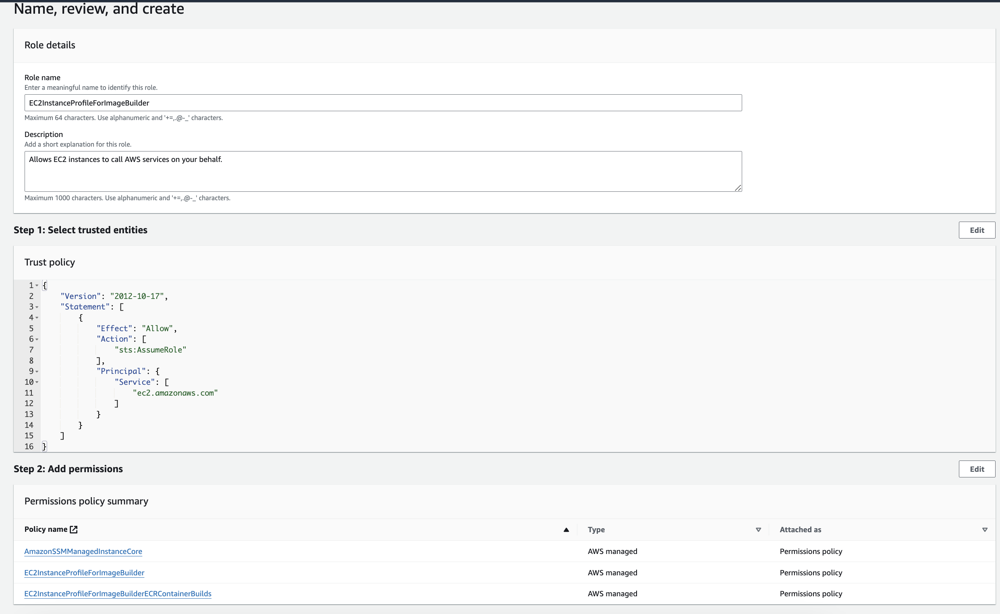Click the Role name input field
This screenshot has width=1000, height=614.
point(382,103)
